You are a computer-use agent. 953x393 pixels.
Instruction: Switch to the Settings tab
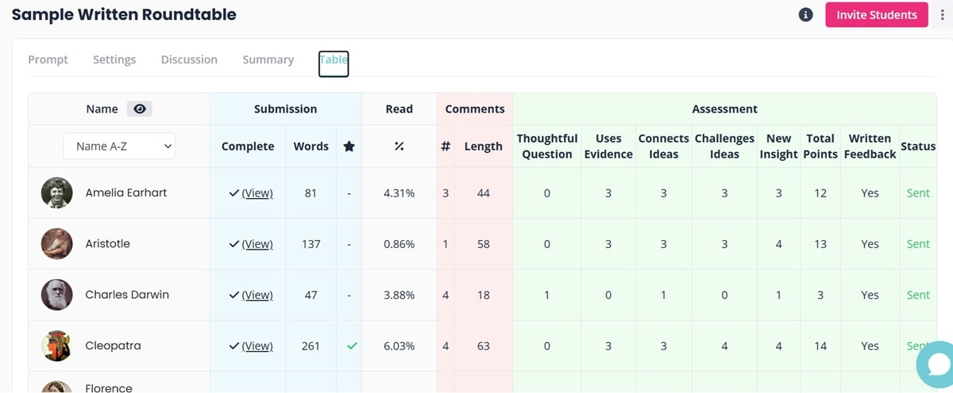[114, 59]
